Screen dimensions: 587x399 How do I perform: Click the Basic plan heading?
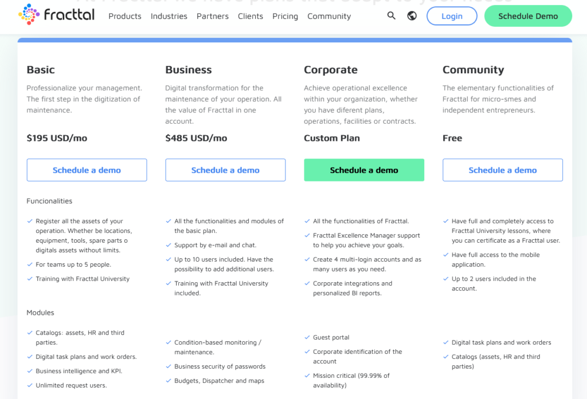tap(41, 70)
